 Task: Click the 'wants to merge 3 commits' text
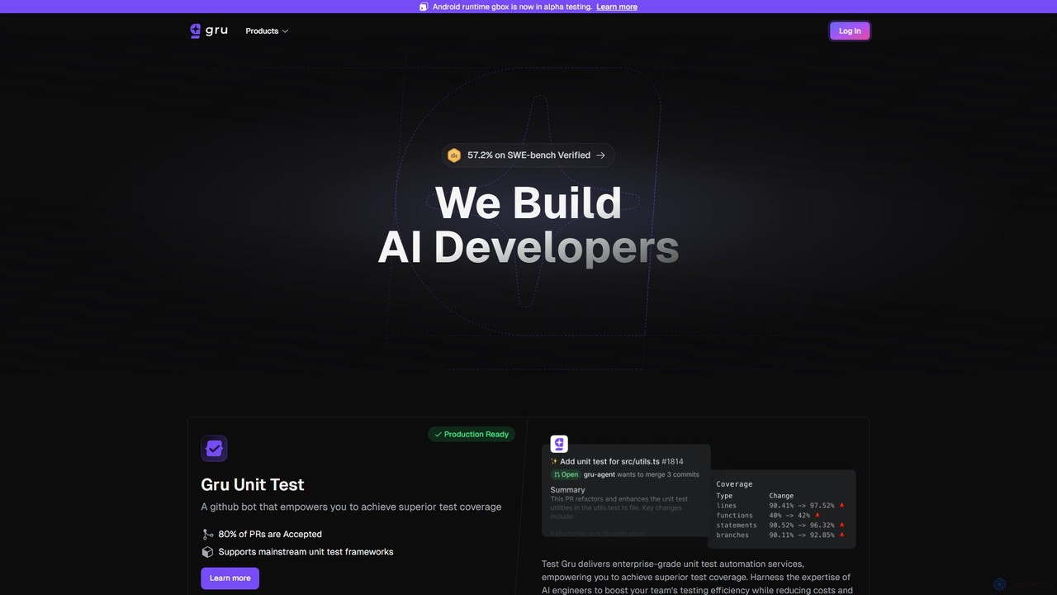click(658, 475)
